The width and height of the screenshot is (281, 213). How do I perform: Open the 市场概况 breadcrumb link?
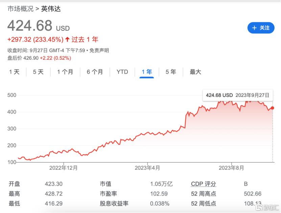(x=20, y=9)
